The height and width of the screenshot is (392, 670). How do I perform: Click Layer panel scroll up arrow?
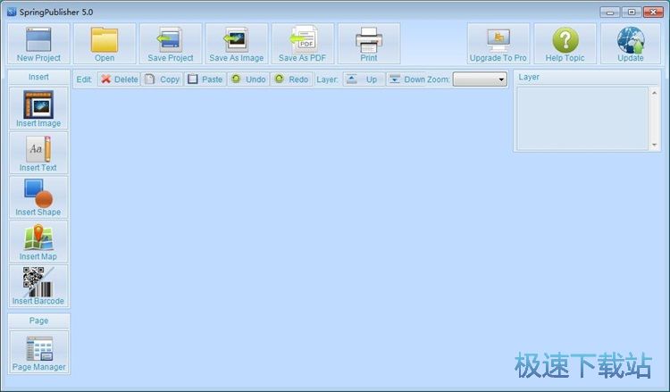[x=654, y=93]
